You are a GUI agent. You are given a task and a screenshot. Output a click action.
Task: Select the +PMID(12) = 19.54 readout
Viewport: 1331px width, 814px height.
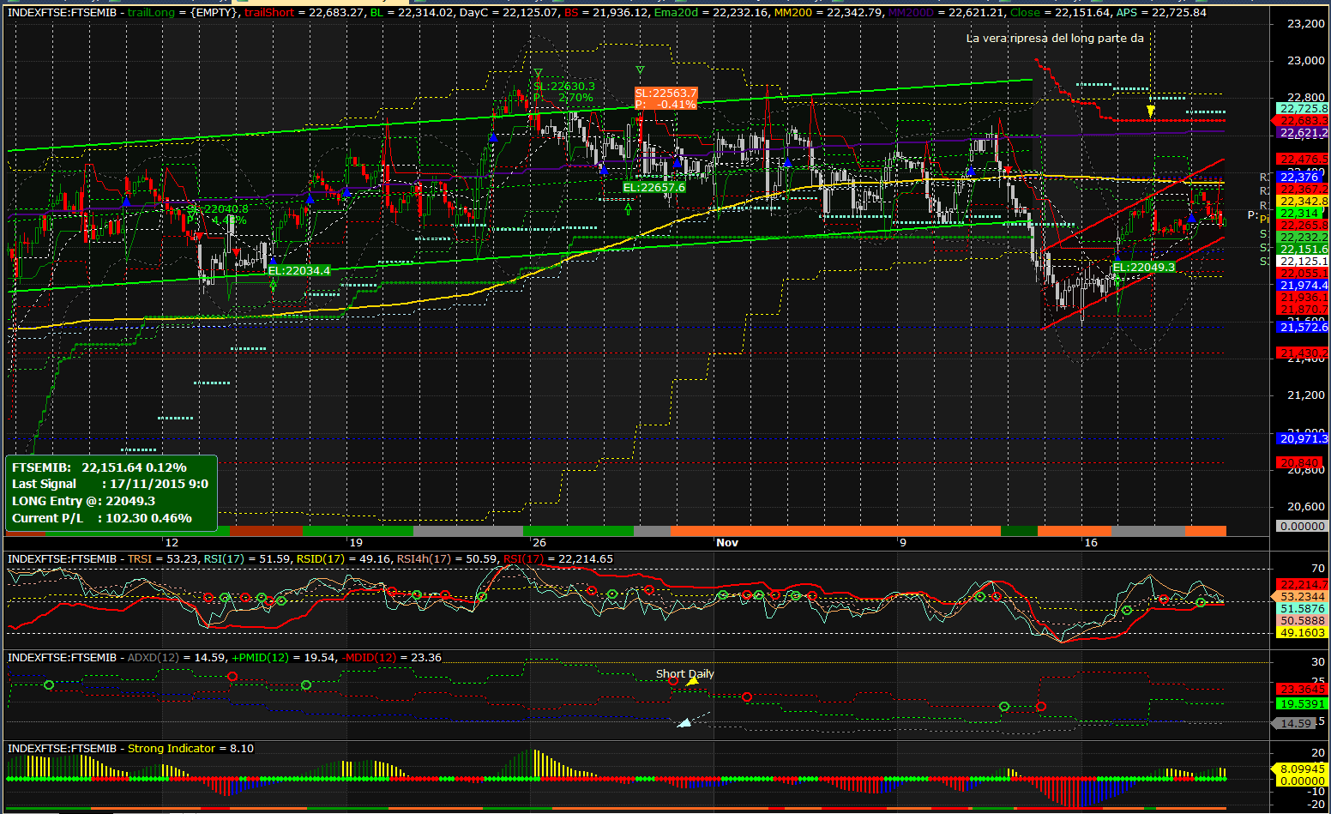(284, 658)
